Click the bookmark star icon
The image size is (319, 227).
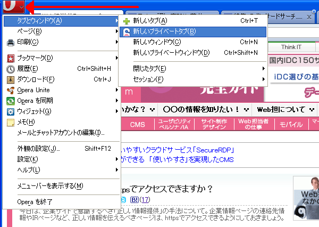coord(11,58)
